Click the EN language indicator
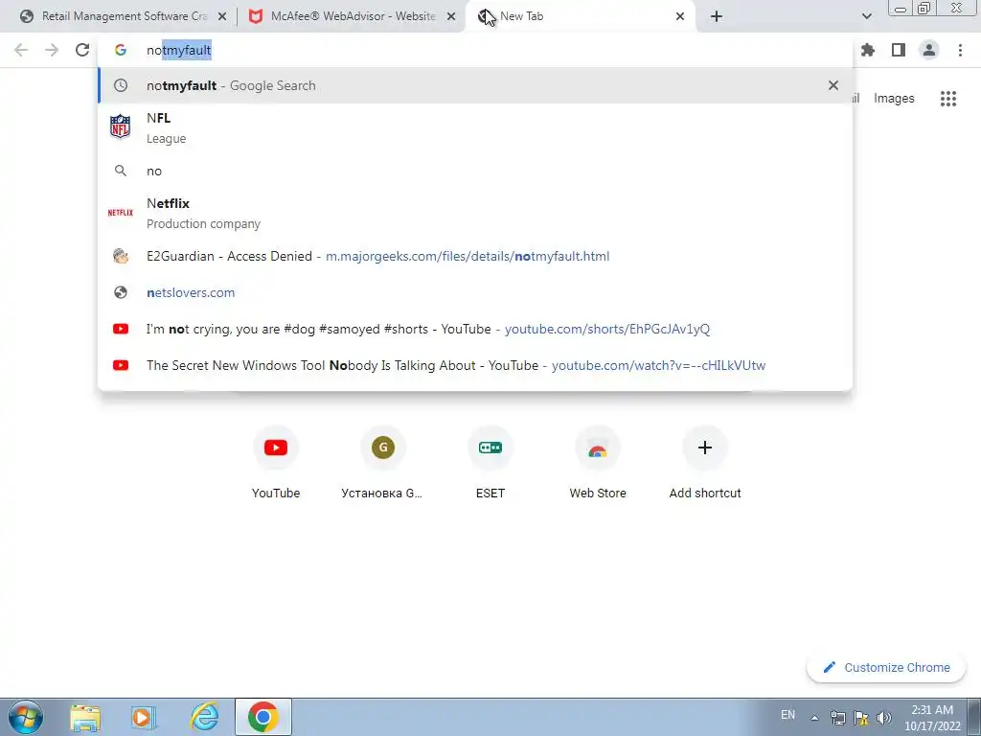 [x=787, y=715]
